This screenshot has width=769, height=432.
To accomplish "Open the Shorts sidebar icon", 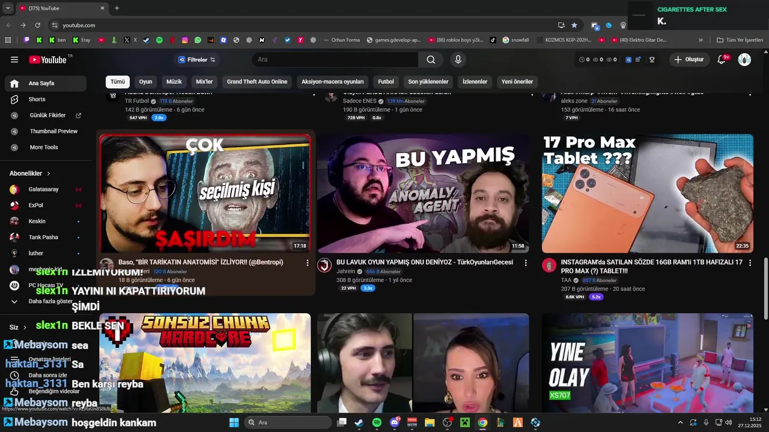I will 14,99.
